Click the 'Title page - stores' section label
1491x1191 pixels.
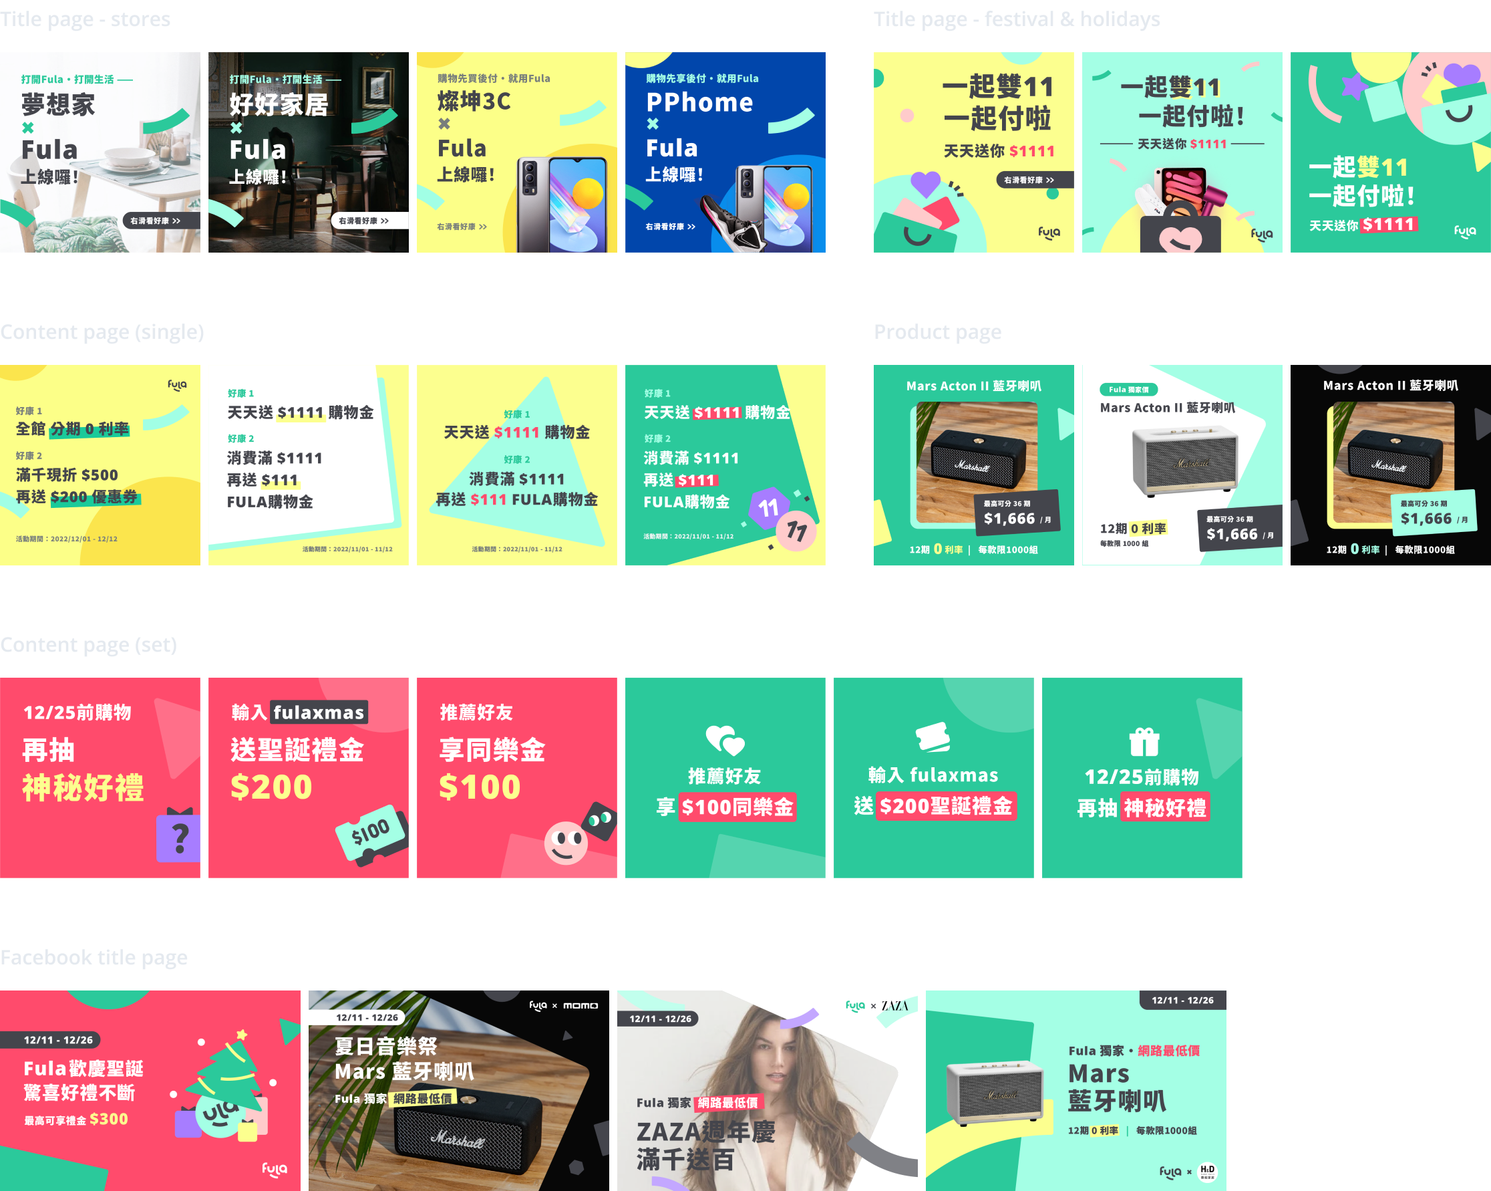[x=85, y=19]
